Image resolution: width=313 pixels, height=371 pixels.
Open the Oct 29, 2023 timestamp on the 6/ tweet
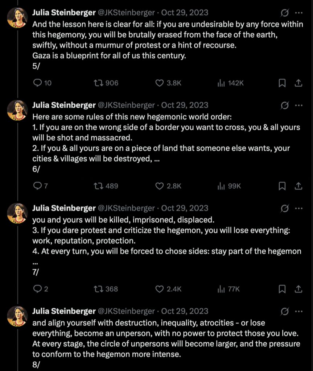pyautogui.click(x=185, y=105)
